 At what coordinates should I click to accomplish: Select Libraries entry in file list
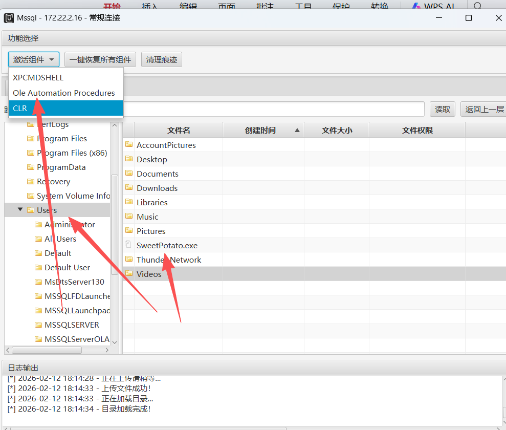(x=152, y=202)
